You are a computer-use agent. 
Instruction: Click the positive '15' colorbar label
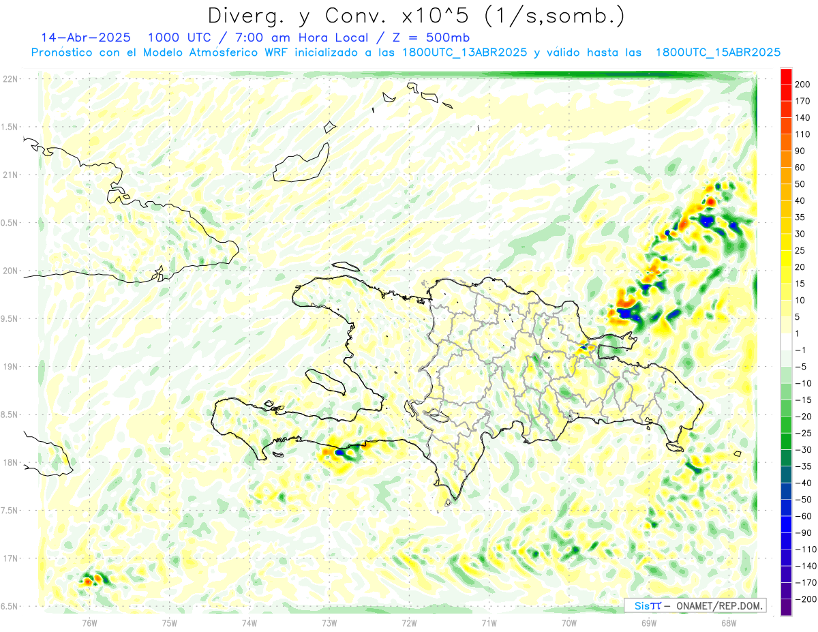point(800,284)
